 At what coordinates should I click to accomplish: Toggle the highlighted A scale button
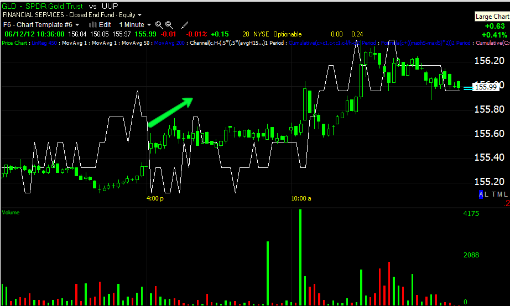click(481, 194)
